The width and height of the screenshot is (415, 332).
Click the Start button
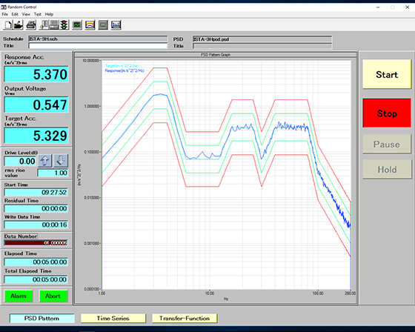[x=387, y=74]
